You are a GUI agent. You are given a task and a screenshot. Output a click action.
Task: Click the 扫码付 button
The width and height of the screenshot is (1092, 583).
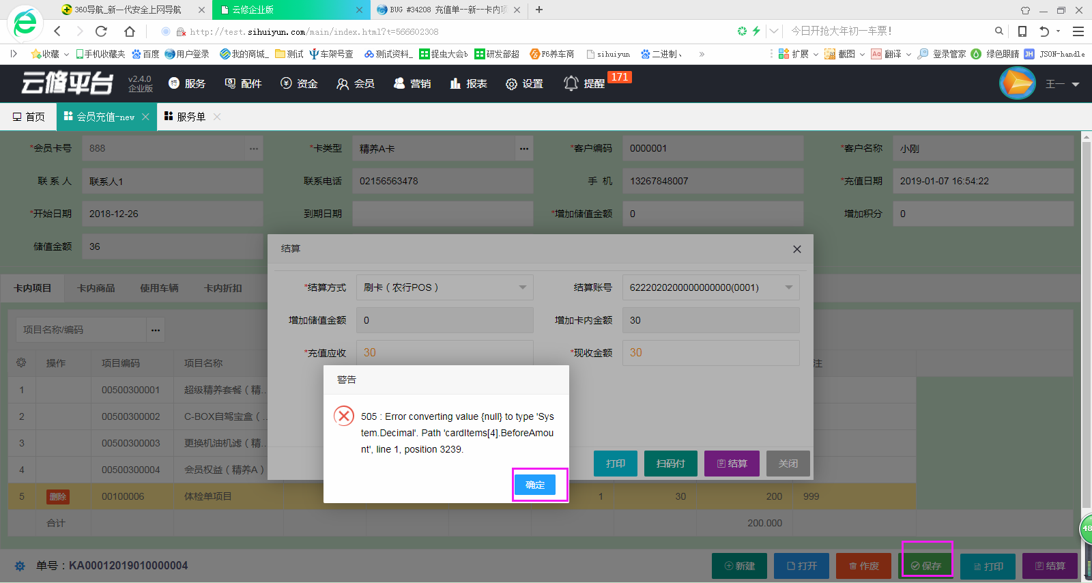(x=670, y=464)
